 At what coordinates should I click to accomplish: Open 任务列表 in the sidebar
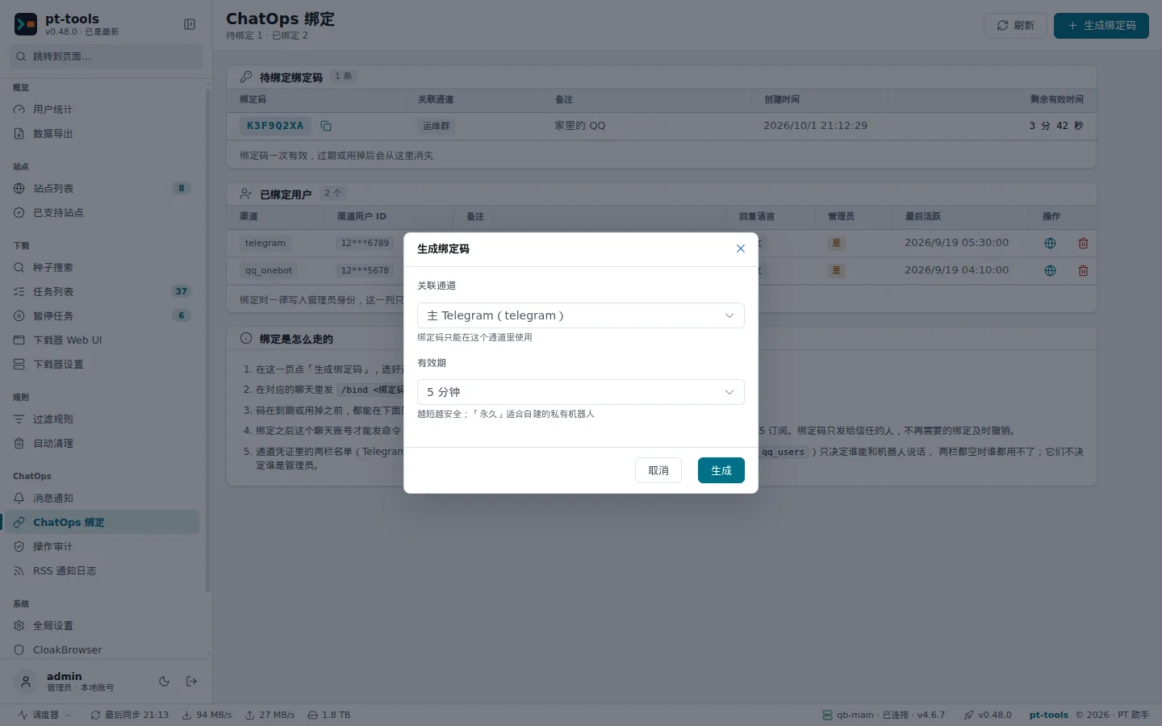102,292
